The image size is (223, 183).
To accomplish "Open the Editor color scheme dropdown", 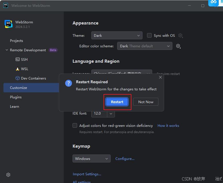I will tap(144, 46).
